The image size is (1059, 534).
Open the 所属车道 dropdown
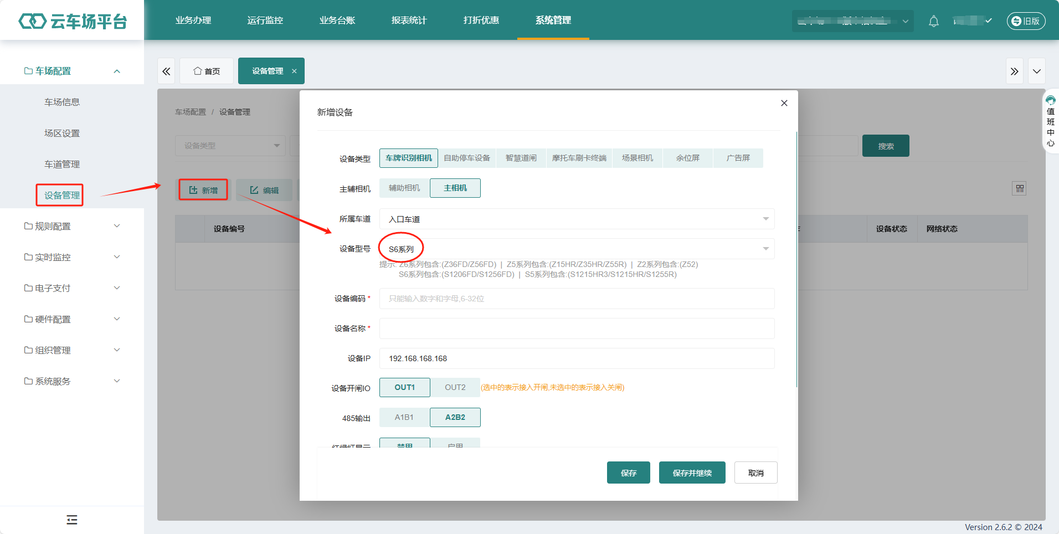[577, 219]
